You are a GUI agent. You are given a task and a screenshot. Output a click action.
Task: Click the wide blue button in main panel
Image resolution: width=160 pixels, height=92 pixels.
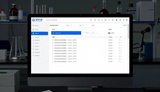tap(66, 33)
